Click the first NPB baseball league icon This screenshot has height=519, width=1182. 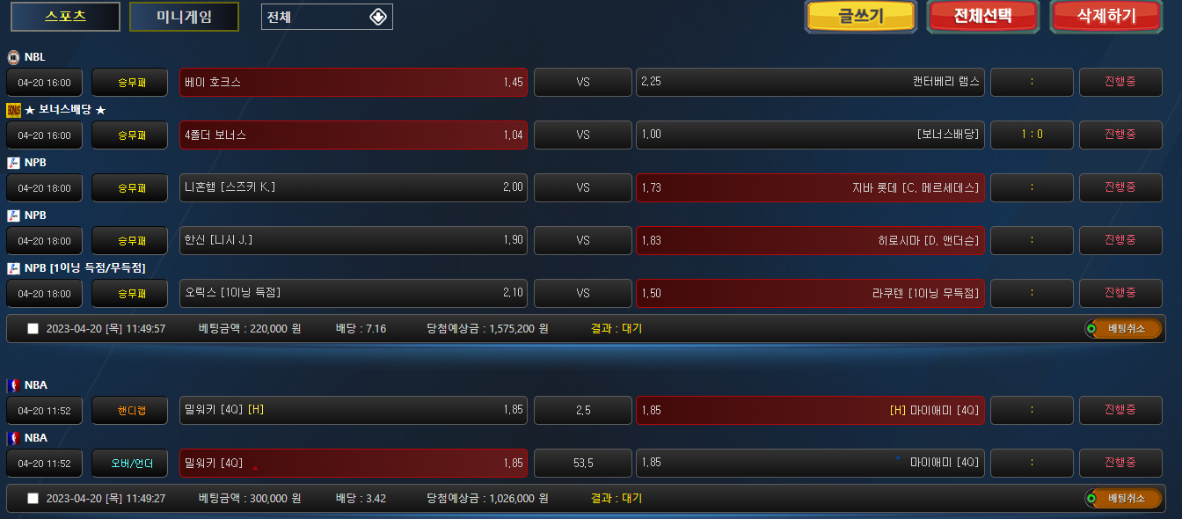pos(13,163)
